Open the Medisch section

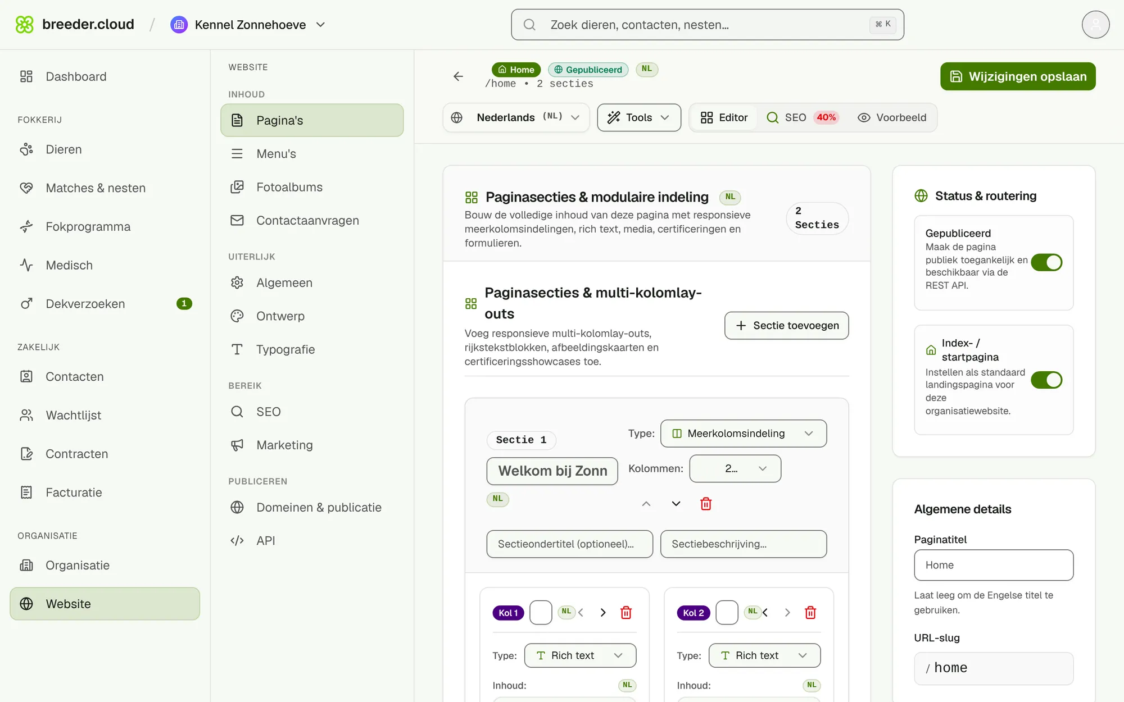tap(105, 265)
